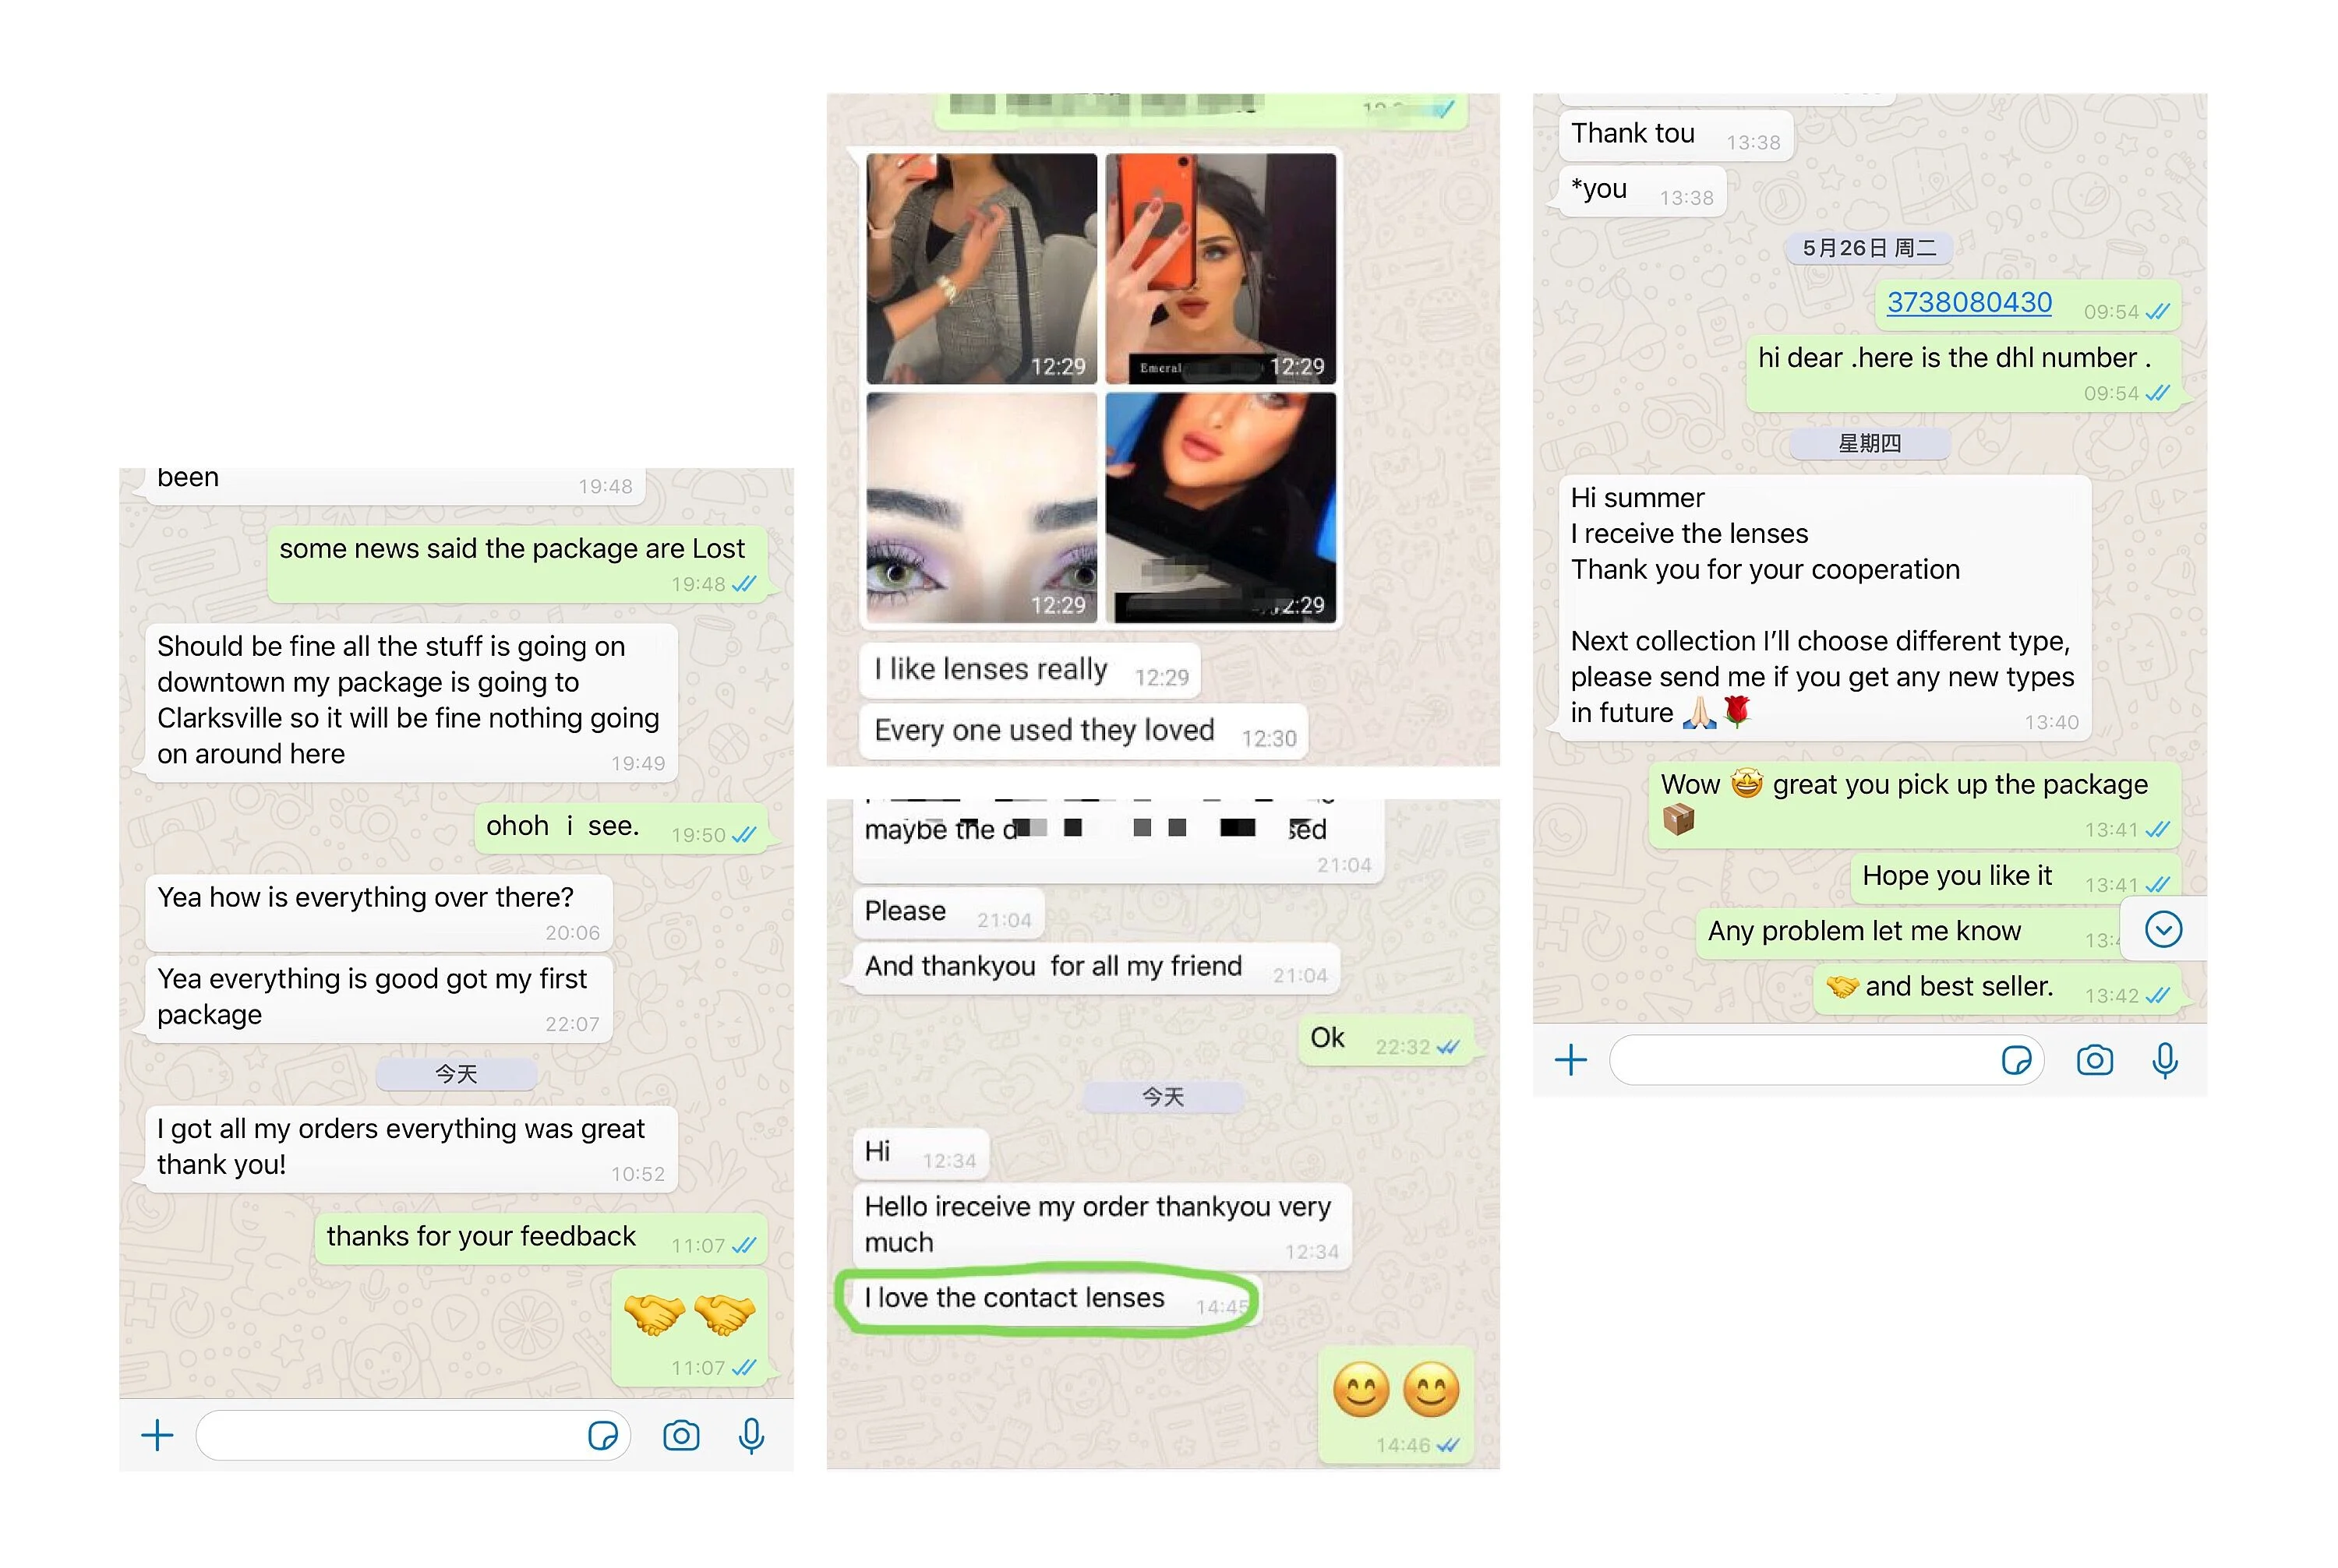Screen dimensions: 2338x1568
Task: Open the purple eyeshadow close-up photo
Action: tap(981, 507)
